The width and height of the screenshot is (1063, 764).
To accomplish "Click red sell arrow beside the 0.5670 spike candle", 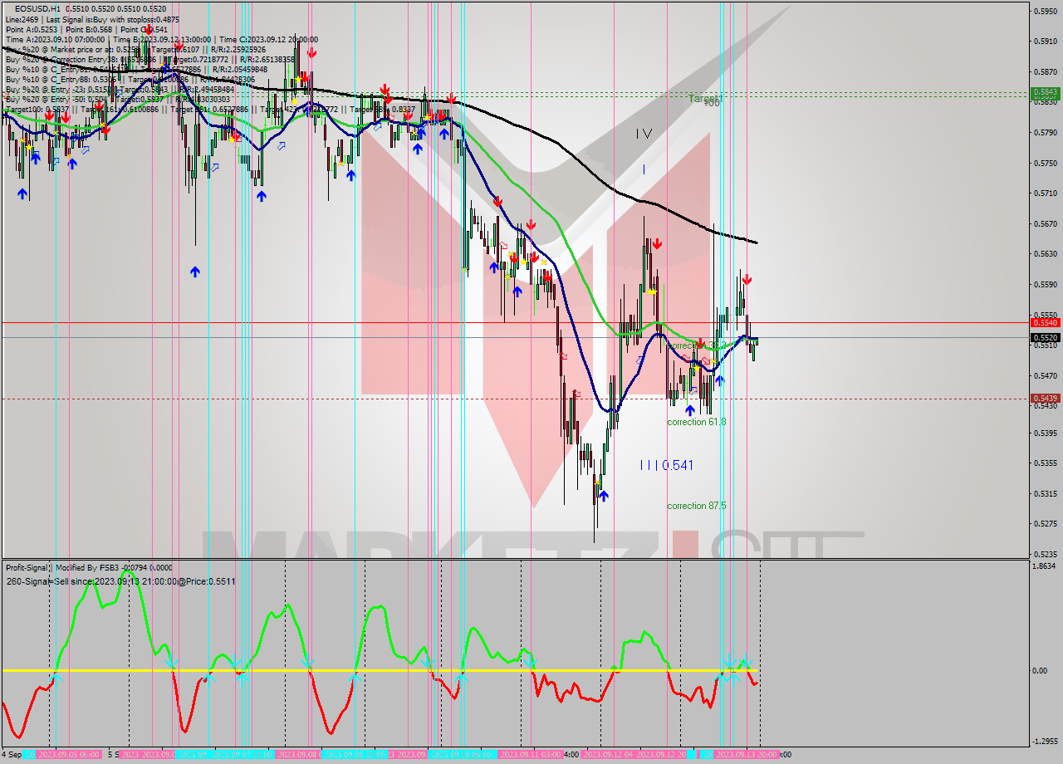I will pos(656,243).
